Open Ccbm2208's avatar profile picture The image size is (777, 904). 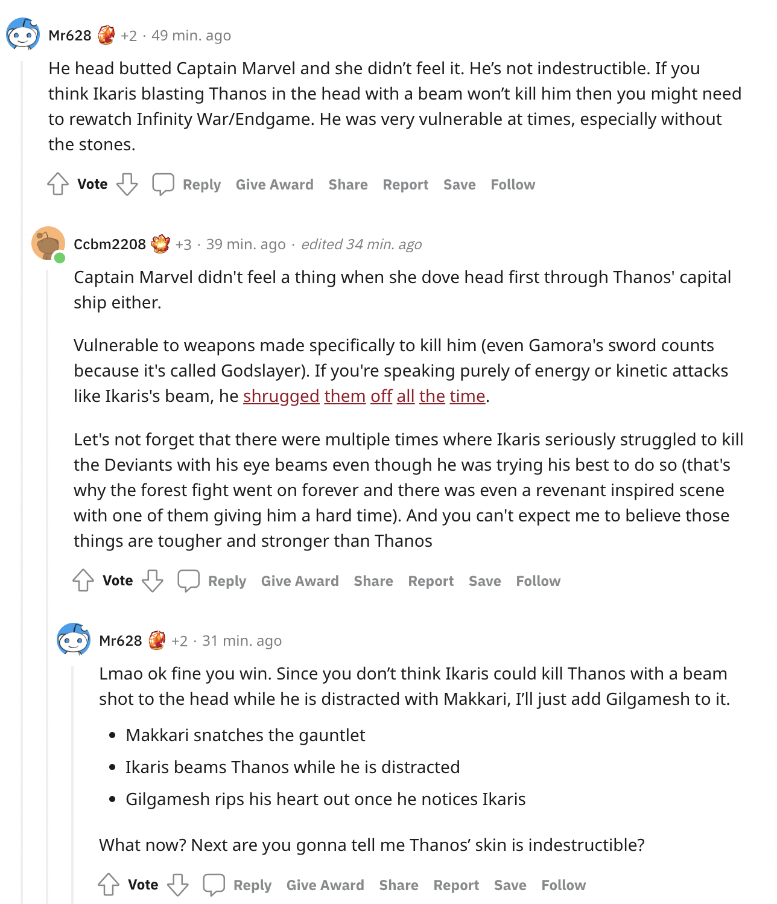48,244
